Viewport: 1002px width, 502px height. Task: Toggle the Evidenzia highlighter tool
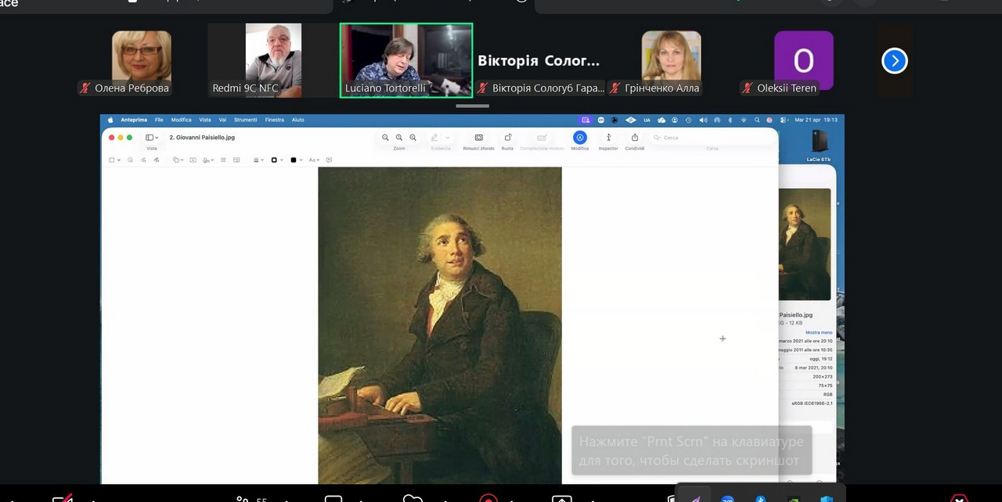pyautogui.click(x=434, y=138)
